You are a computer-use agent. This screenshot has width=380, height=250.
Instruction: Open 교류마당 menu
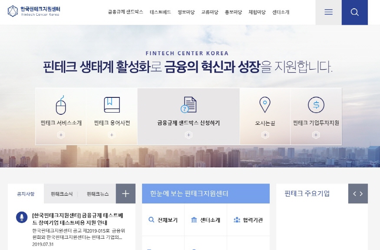(x=210, y=12)
